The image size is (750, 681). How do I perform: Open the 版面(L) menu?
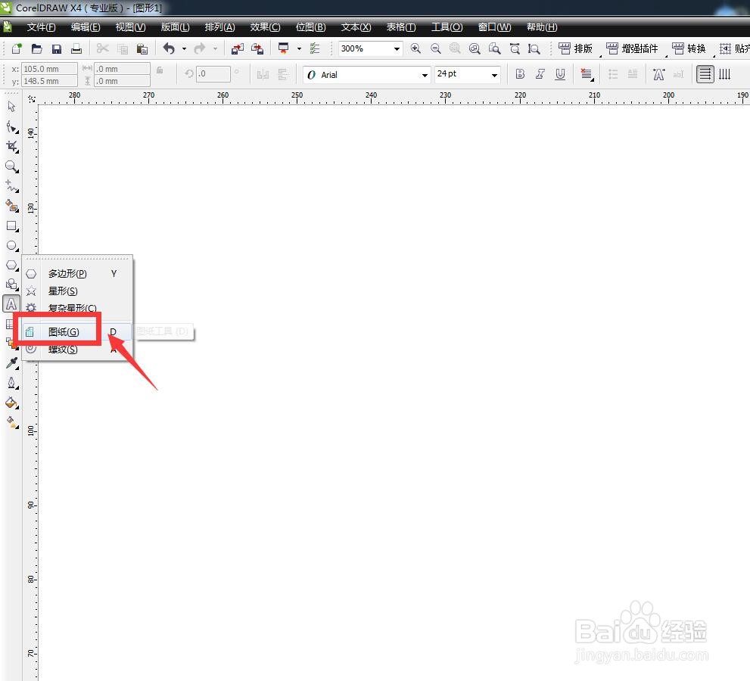pyautogui.click(x=175, y=27)
